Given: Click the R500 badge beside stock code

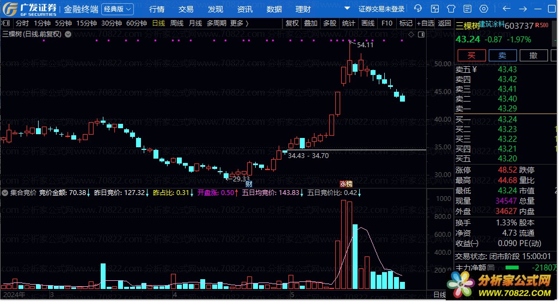Looking at the screenshot, I should (x=541, y=26).
